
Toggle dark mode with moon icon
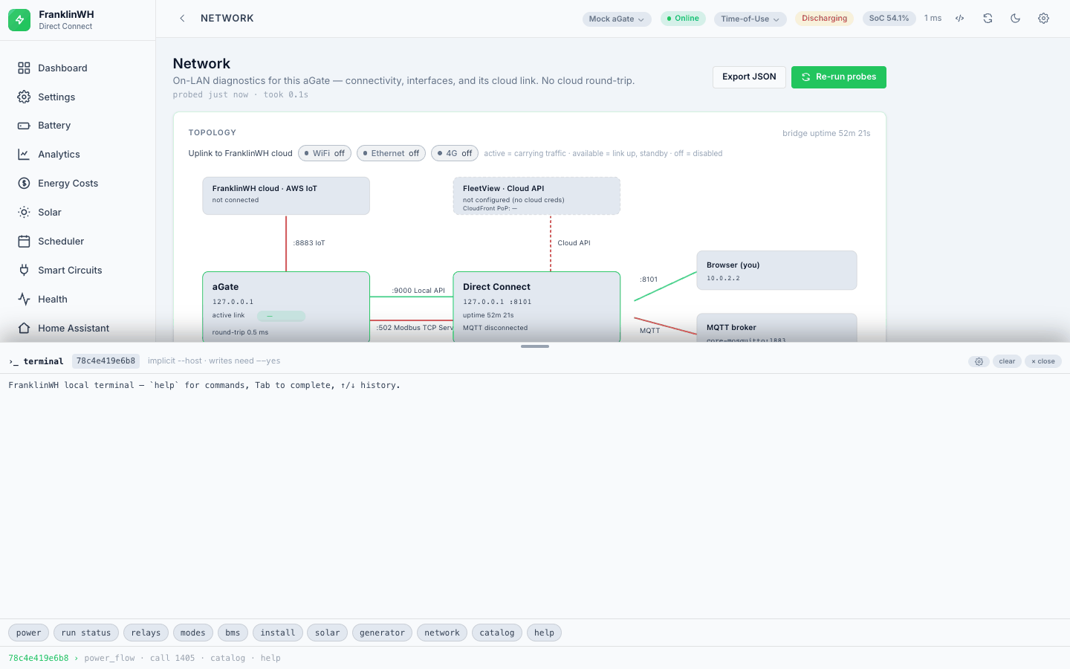[x=1016, y=19]
